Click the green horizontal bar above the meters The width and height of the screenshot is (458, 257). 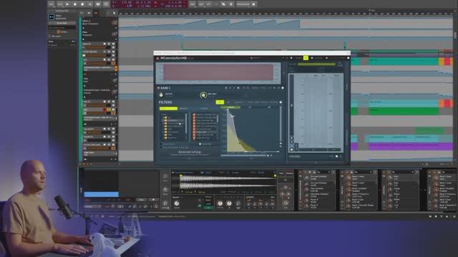316,64
